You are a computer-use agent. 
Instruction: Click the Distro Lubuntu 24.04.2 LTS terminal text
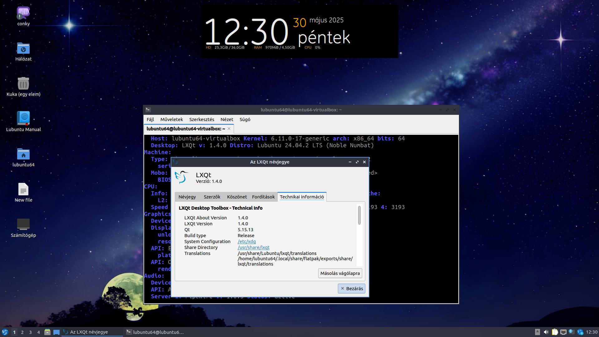302,145
